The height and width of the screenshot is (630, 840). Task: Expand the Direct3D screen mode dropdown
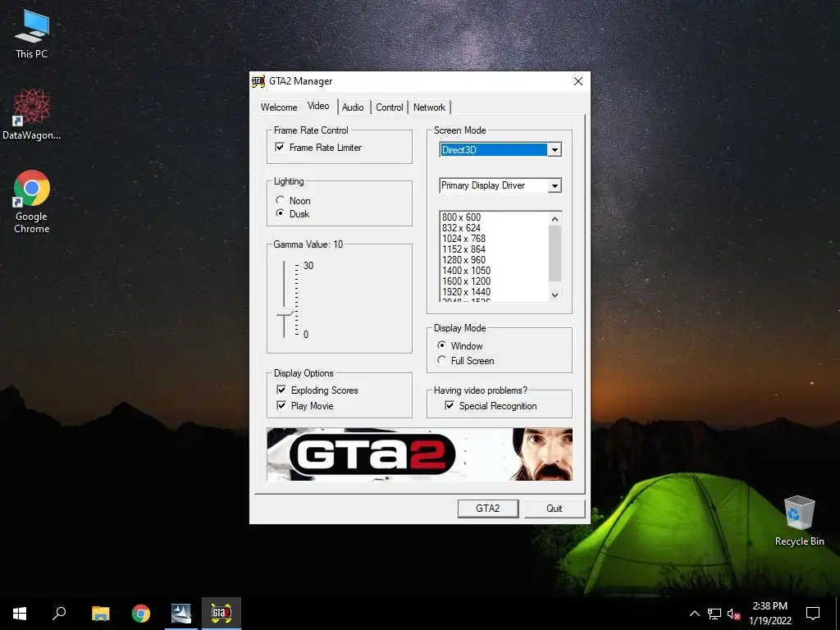tap(555, 150)
